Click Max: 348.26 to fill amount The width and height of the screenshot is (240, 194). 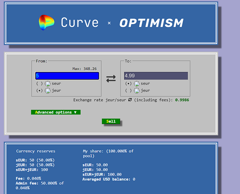[84, 69]
